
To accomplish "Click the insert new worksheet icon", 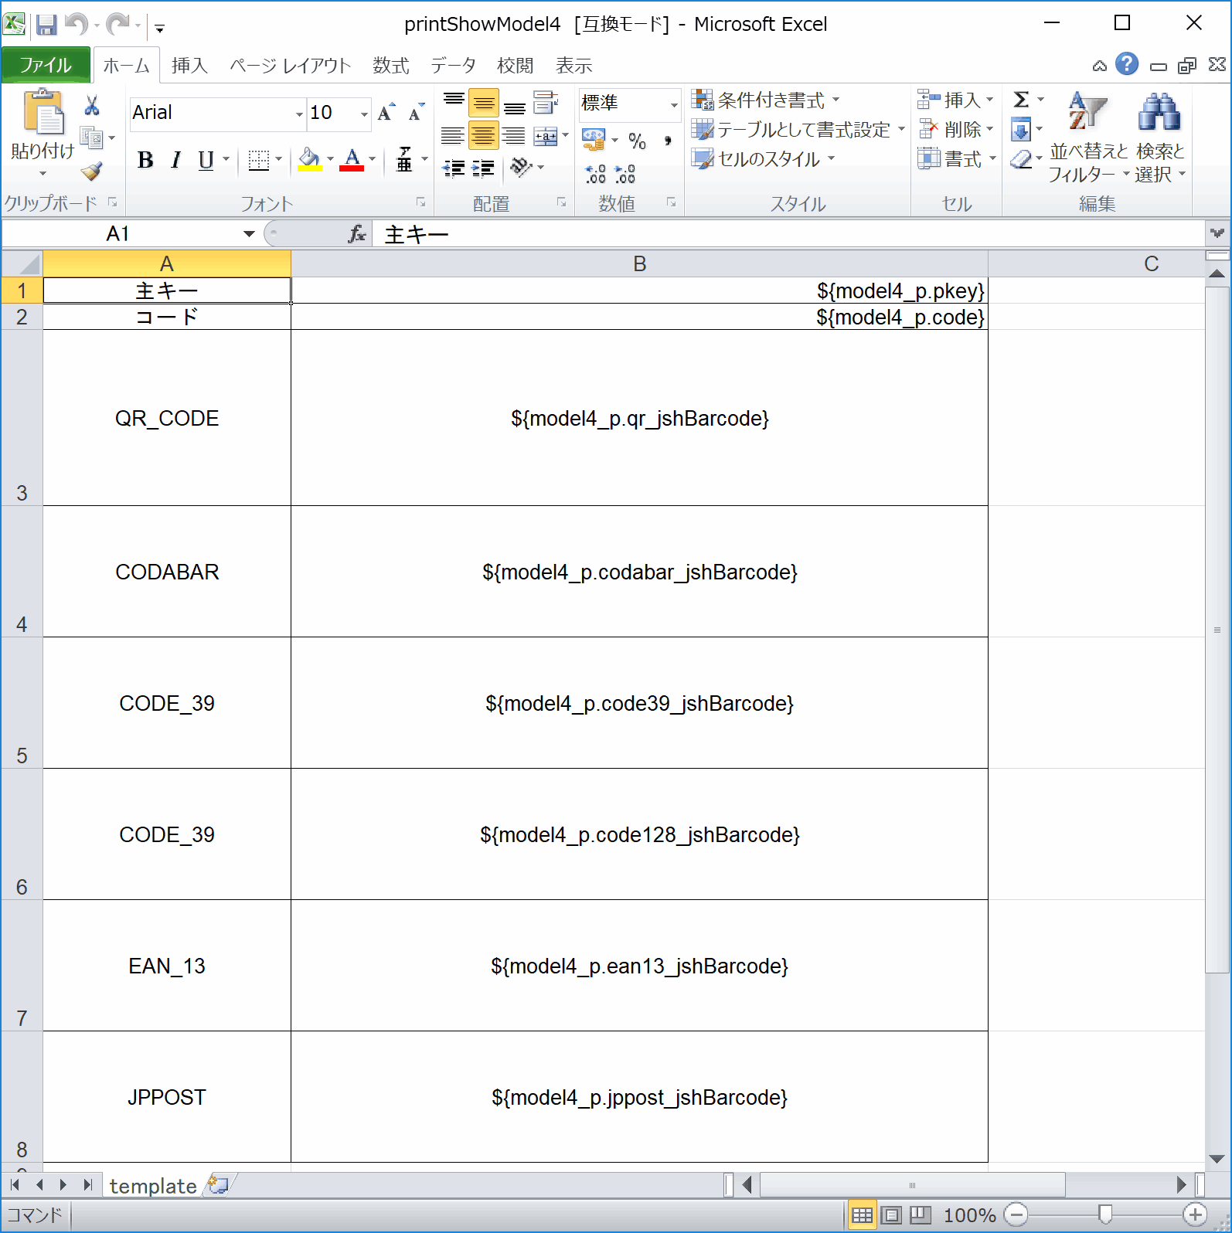I will click(x=219, y=1185).
